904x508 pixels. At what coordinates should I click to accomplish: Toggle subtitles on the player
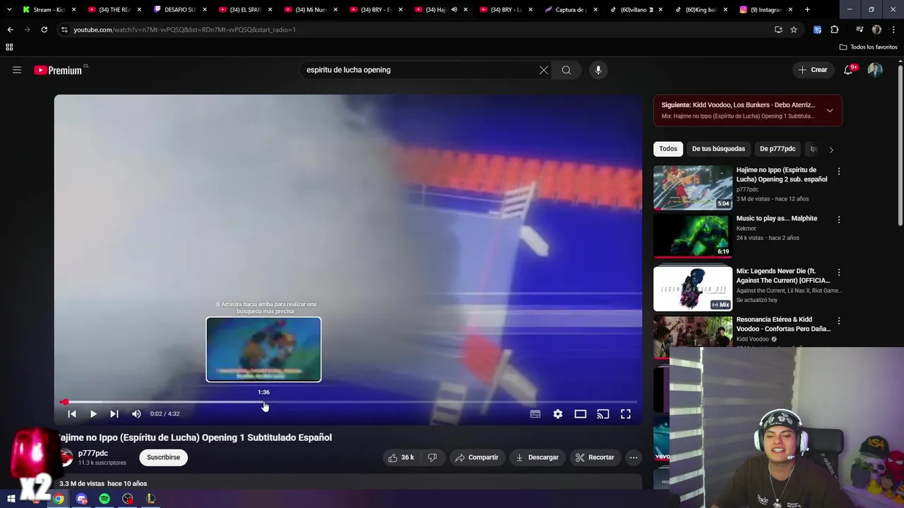coord(535,414)
